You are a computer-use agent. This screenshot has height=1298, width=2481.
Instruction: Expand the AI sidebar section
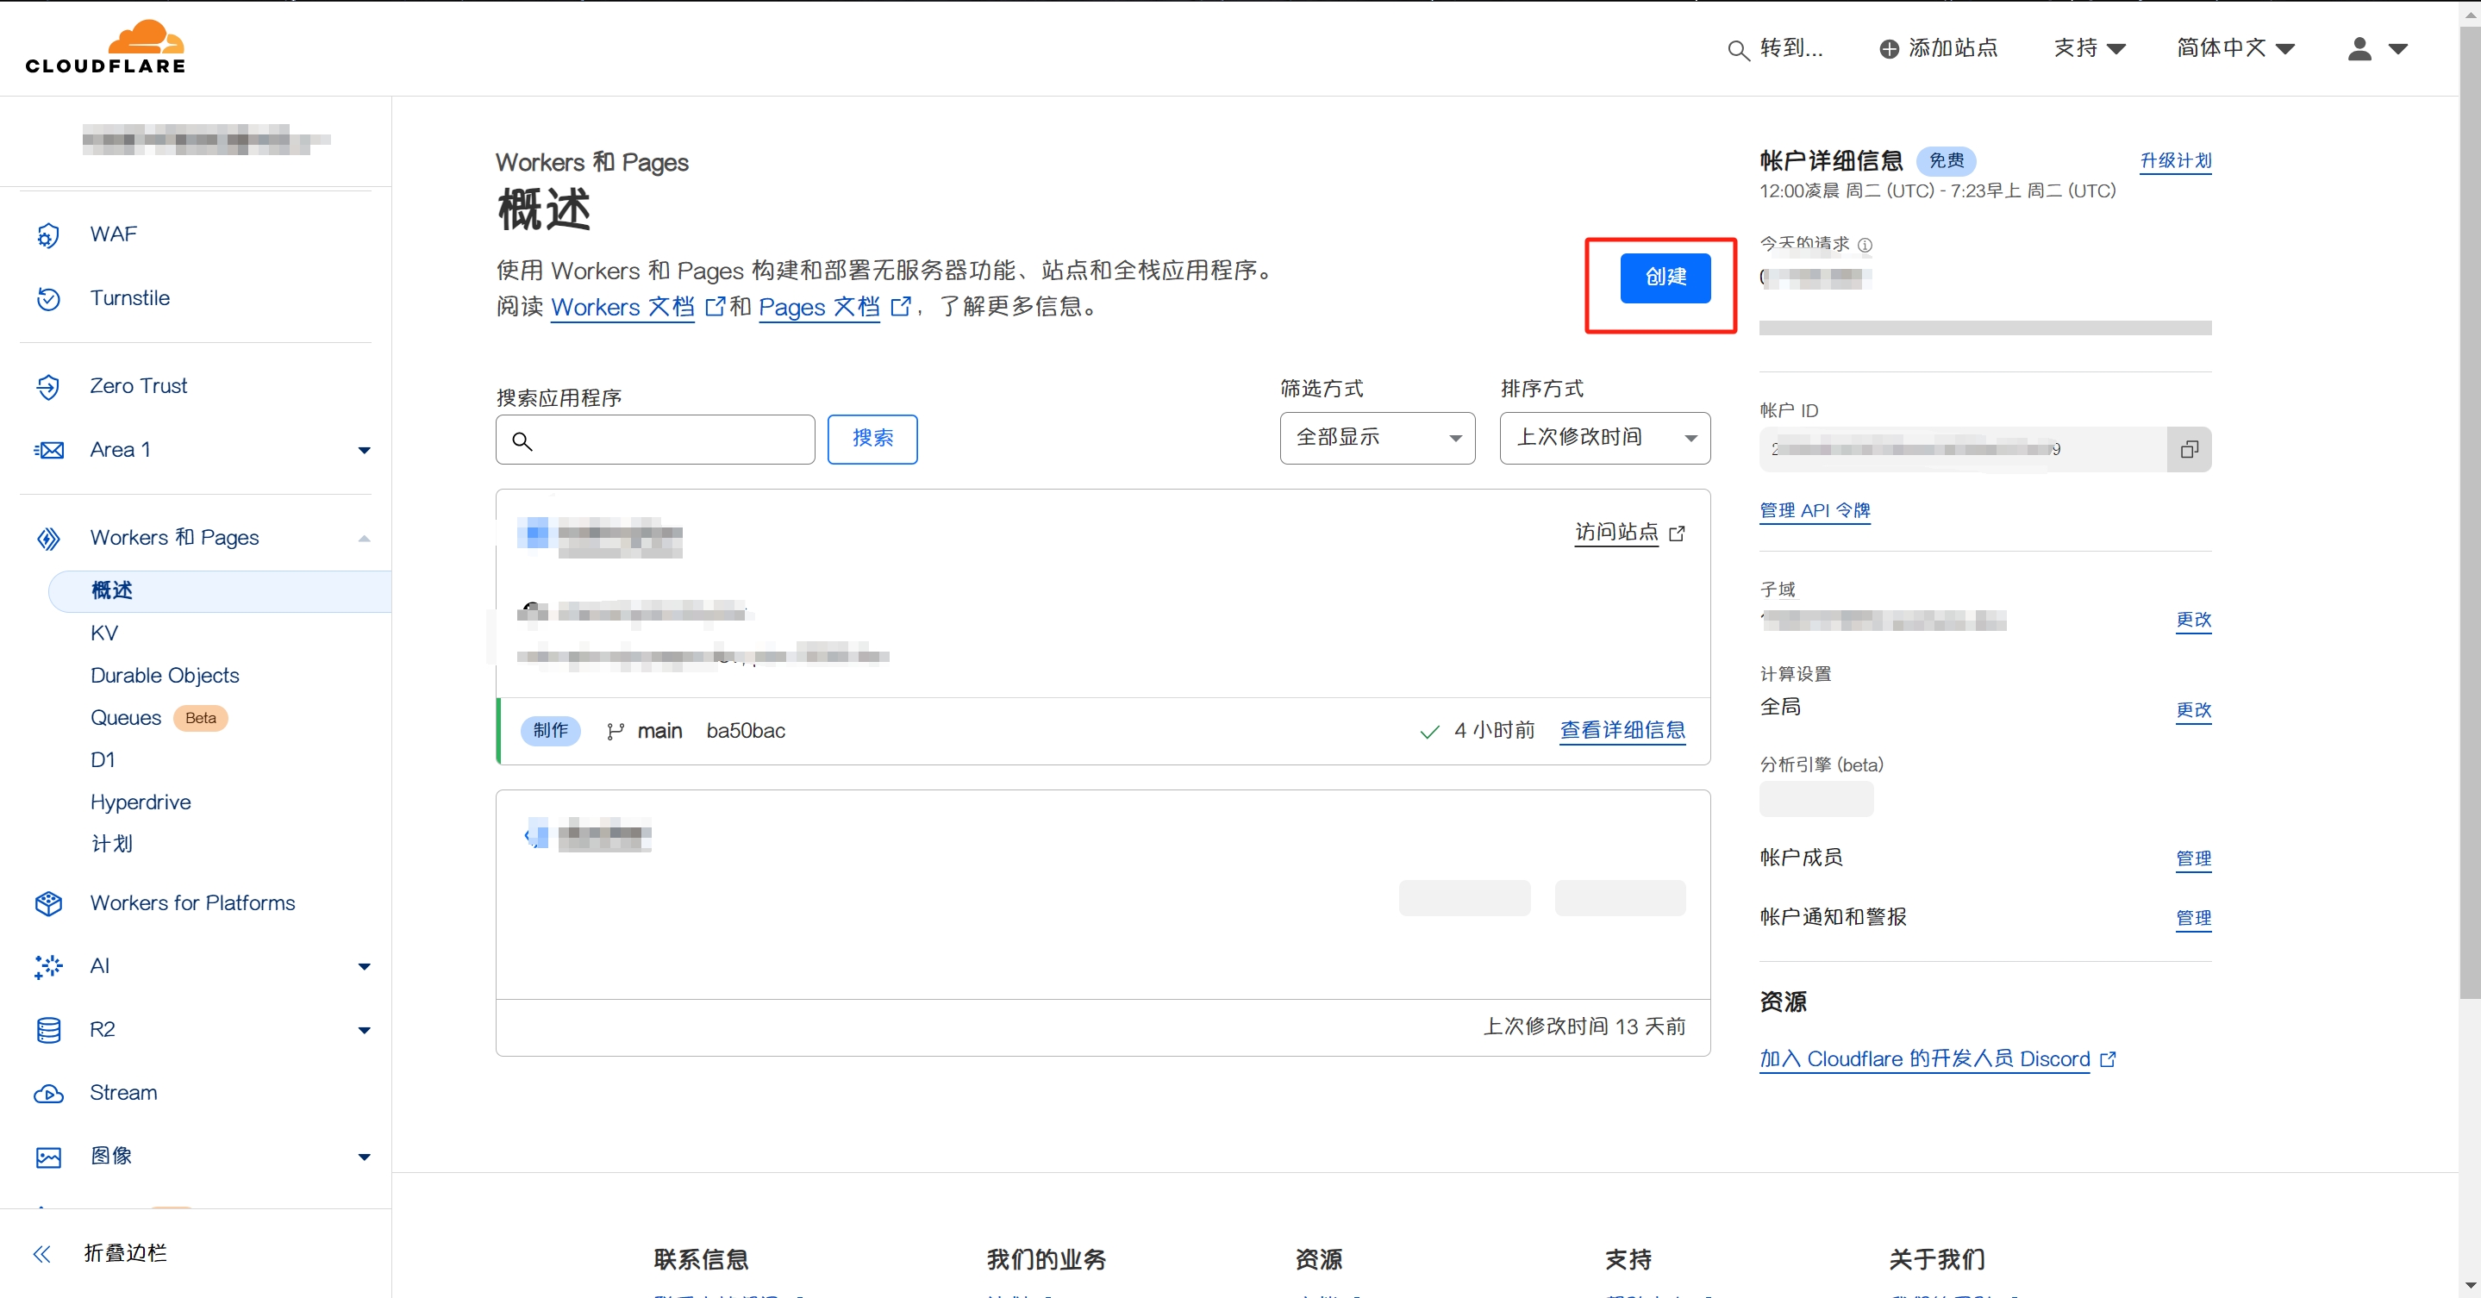coord(364,967)
